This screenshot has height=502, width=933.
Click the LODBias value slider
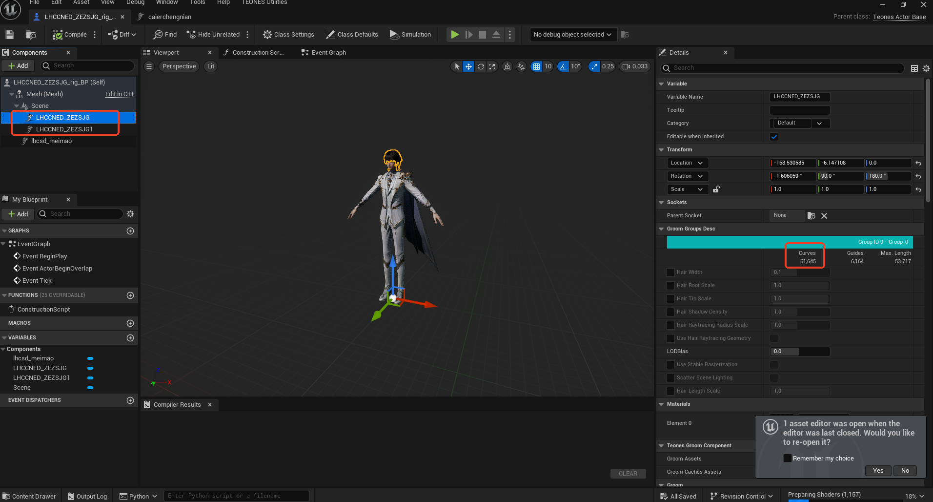[800, 352]
